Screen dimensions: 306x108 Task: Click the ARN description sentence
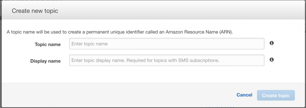pyautogui.click(x=120, y=32)
